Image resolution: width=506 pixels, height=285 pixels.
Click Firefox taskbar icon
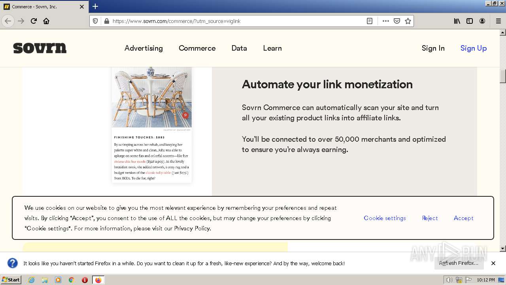click(98, 280)
